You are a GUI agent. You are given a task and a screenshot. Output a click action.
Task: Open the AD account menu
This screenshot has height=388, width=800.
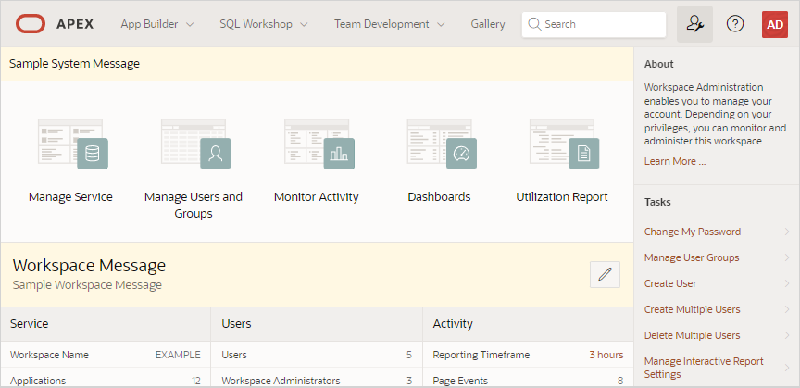click(775, 24)
